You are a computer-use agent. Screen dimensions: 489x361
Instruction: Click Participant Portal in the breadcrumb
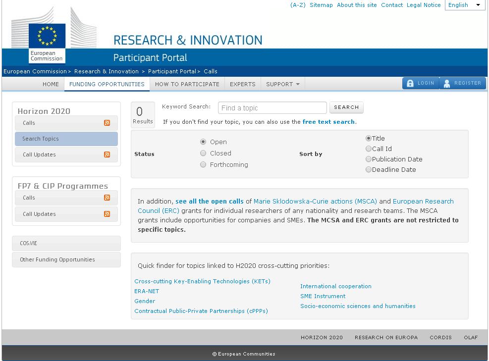(x=172, y=71)
